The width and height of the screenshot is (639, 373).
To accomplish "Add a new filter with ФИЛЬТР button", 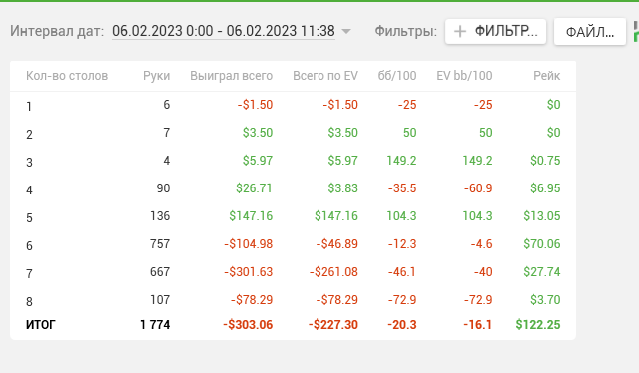I will click(x=495, y=31).
